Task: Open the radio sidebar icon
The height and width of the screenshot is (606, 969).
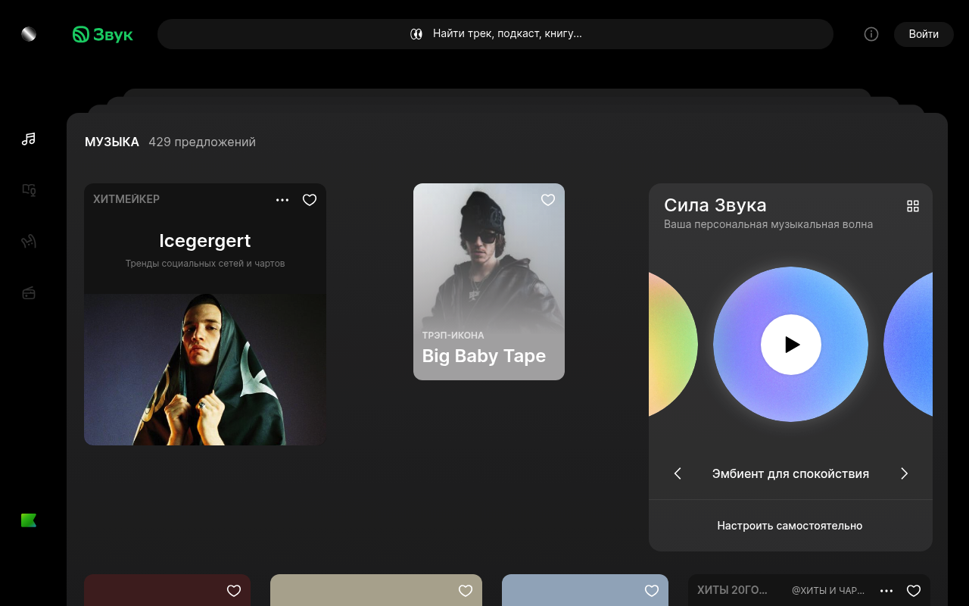Action: coord(29,293)
